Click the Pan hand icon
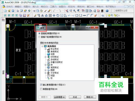Image resolution: width=135 pixels, height=101 pixels. [67, 11]
